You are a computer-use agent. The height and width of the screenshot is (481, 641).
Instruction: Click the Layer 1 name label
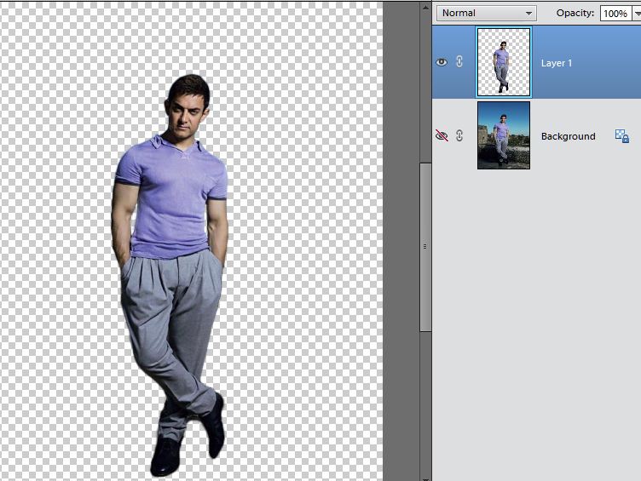557,63
